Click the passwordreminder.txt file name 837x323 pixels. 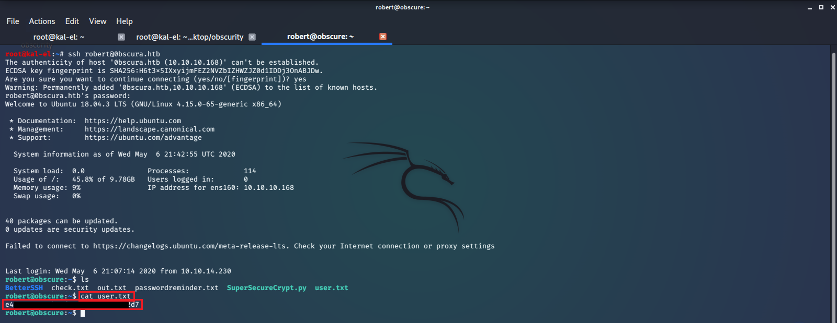pyautogui.click(x=177, y=288)
